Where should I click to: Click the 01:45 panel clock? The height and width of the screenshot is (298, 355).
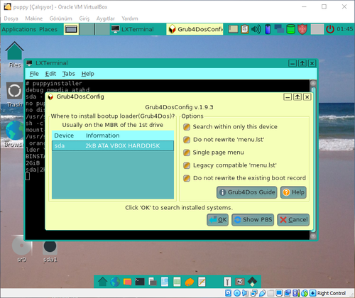344,29
